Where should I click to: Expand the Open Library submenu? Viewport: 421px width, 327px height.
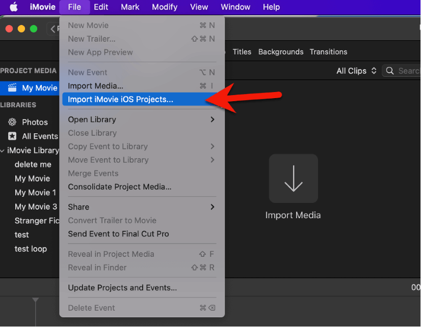pyautogui.click(x=142, y=120)
